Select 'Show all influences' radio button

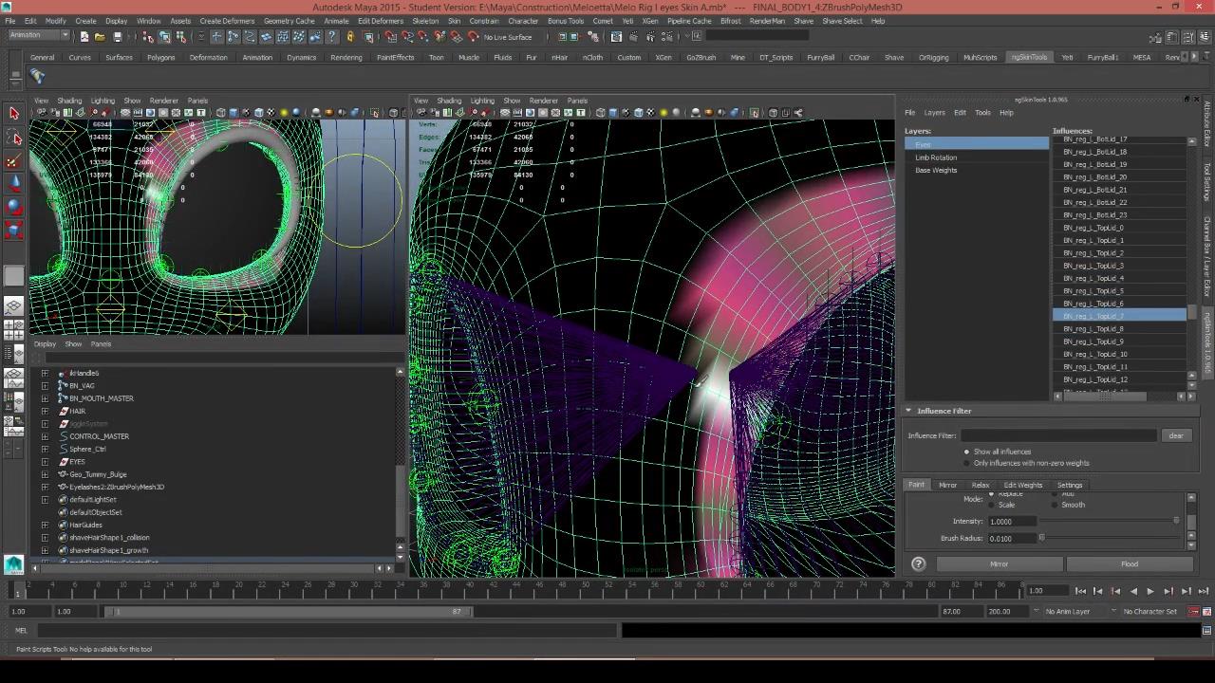point(967,452)
